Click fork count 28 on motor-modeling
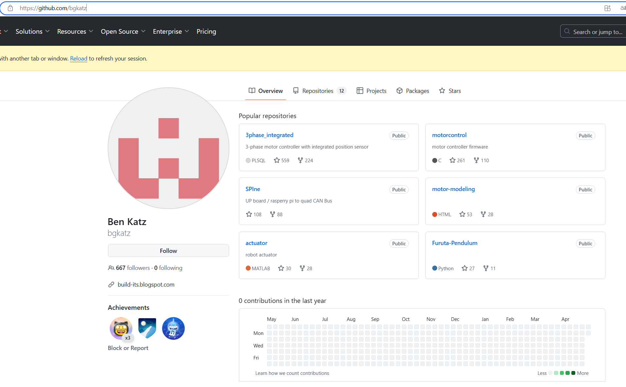Viewport: 626px width, 387px height. (487, 214)
